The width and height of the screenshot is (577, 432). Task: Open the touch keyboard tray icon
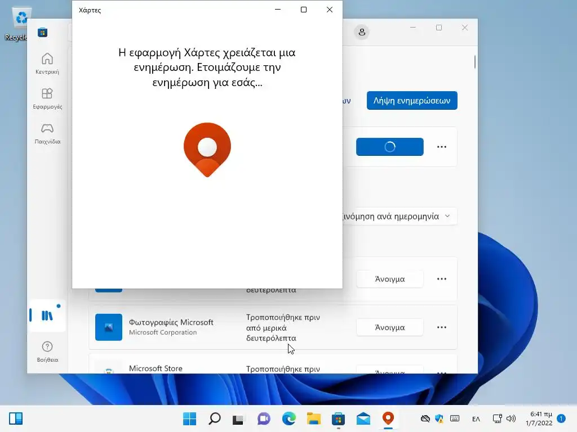point(455,418)
